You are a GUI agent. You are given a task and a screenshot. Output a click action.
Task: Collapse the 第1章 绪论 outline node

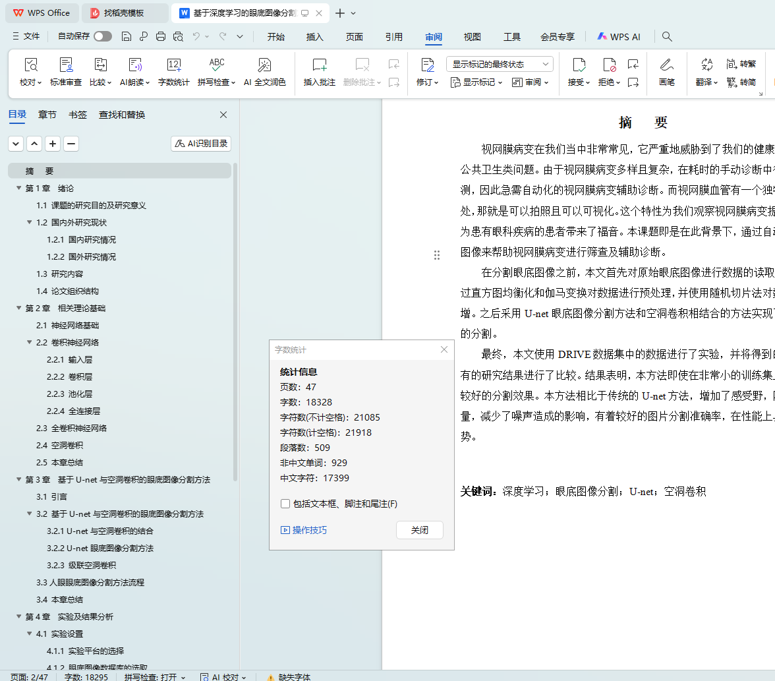point(18,189)
